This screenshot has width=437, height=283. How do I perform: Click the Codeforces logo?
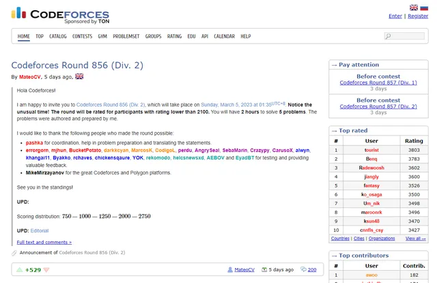pos(60,16)
